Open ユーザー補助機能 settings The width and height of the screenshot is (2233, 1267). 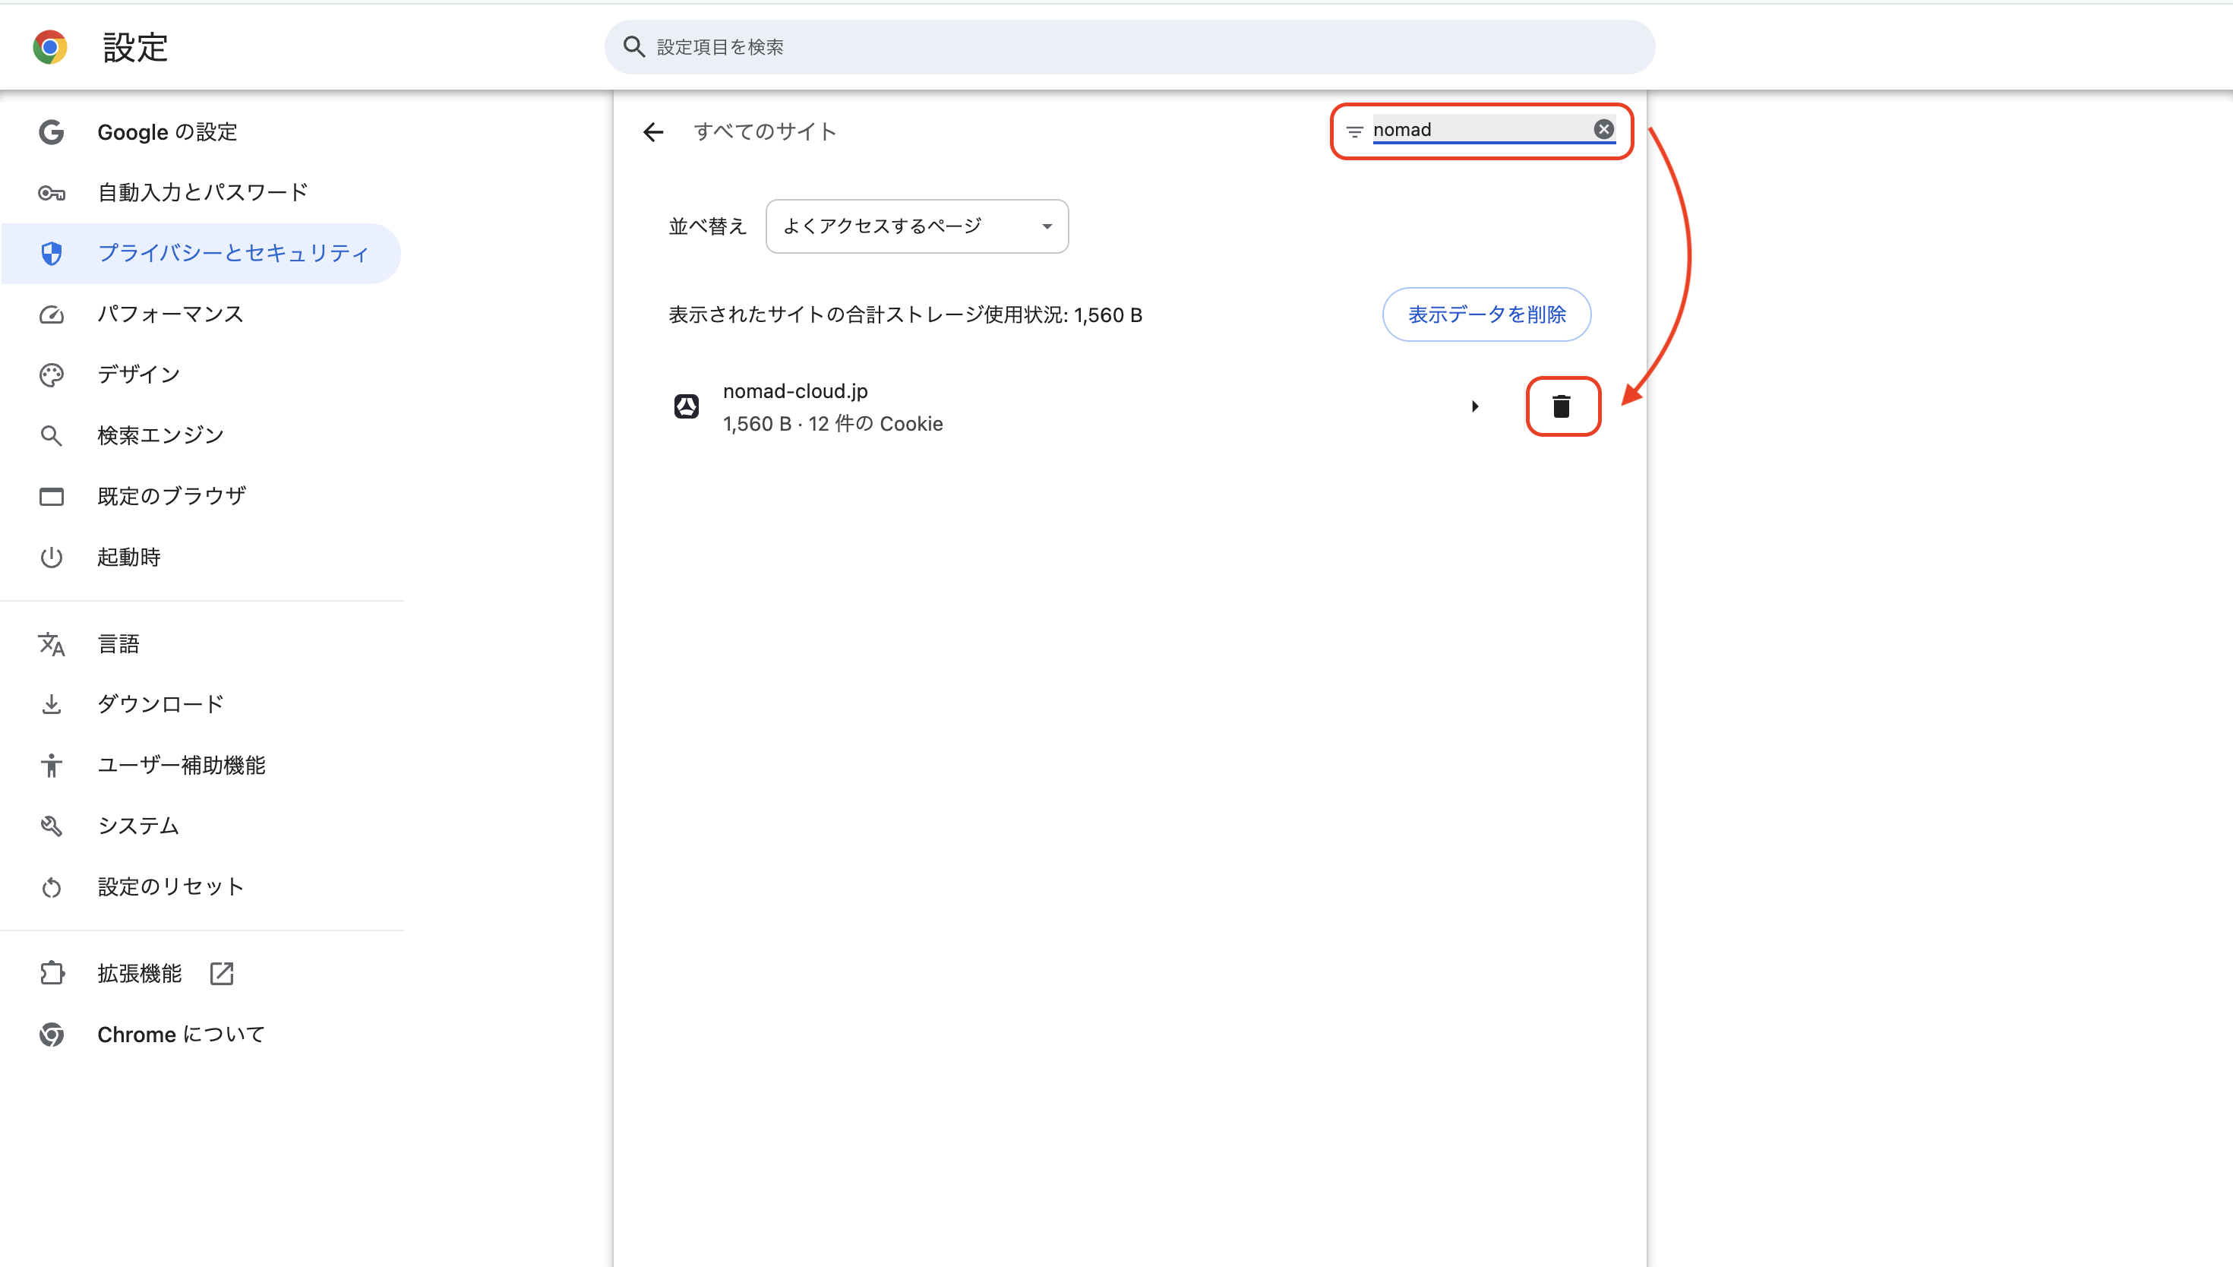[182, 765]
